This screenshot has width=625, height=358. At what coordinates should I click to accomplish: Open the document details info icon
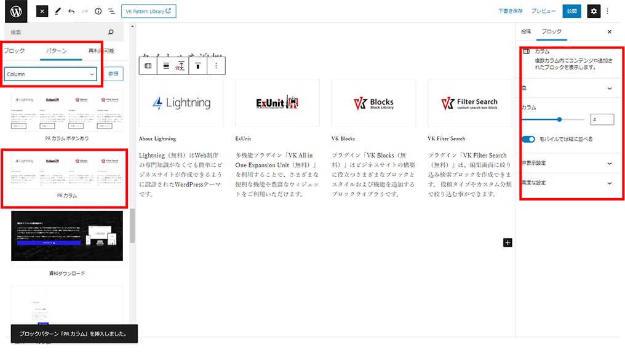pyautogui.click(x=98, y=11)
